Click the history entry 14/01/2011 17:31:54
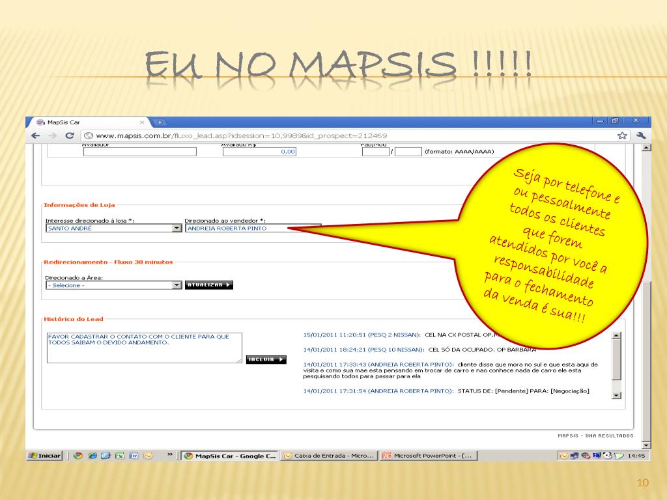Viewport: 667px width, 500px height. point(446,391)
